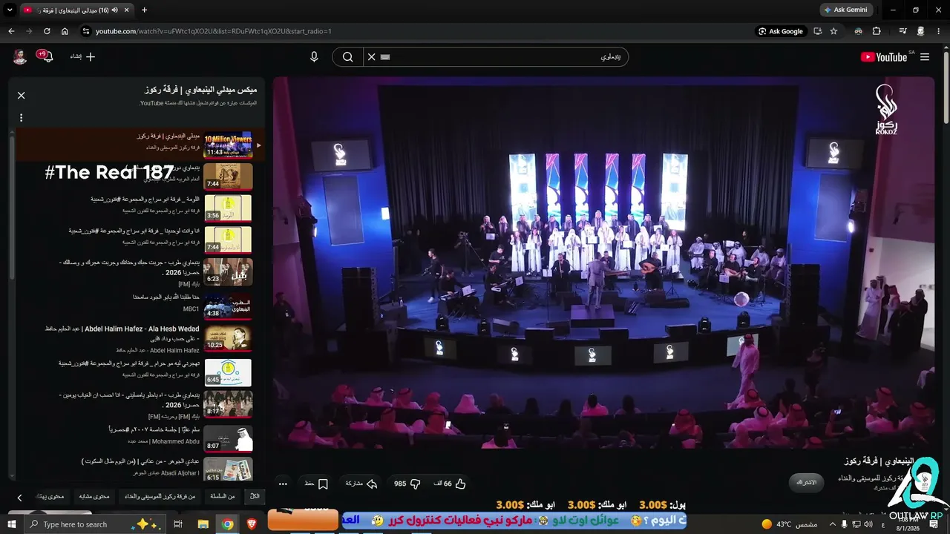Open the Abadi Aljohar 6:15 video
950x534 pixels.
point(228,469)
